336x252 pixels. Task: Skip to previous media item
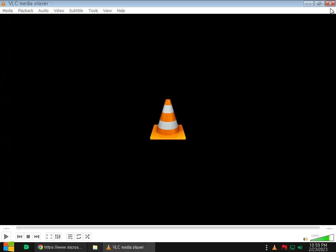pyautogui.click(x=19, y=237)
